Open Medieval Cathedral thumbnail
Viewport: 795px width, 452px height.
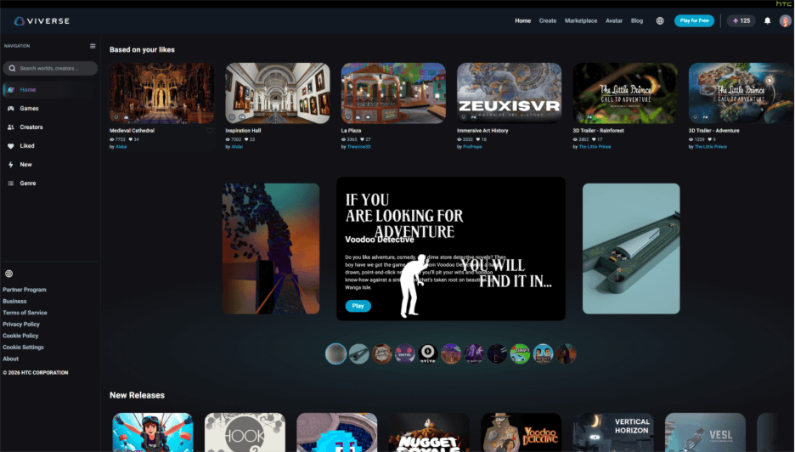click(161, 93)
